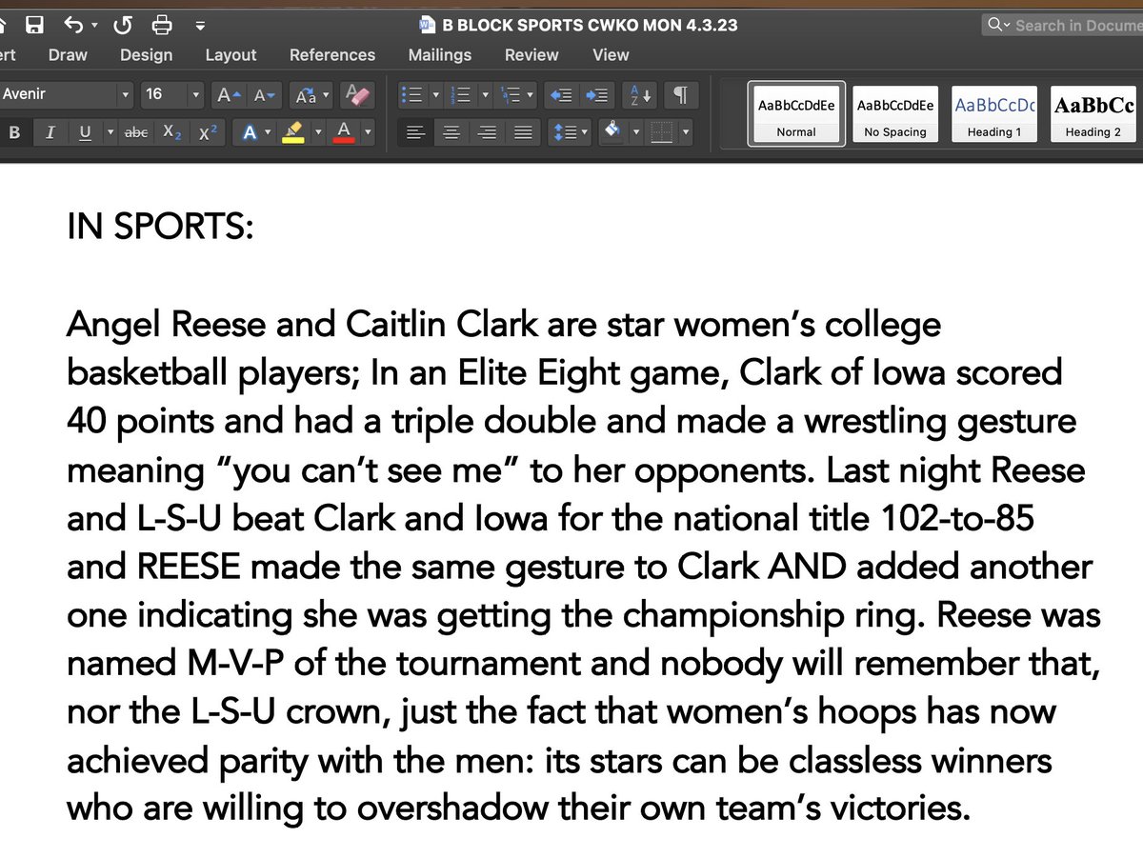
Task: Apply red font color
Action: [x=344, y=133]
